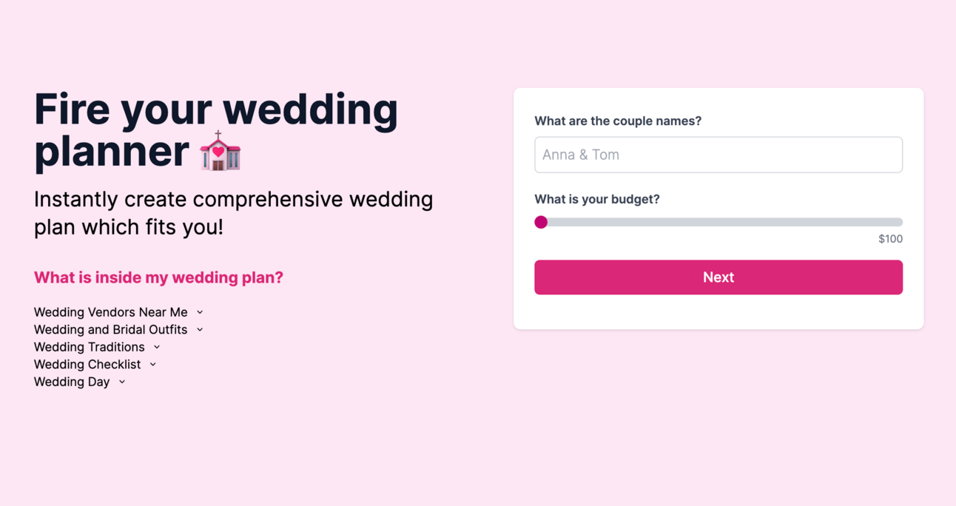Image resolution: width=956 pixels, height=506 pixels.
Task: Click the wedding chapel emoji icon
Action: pyautogui.click(x=221, y=152)
